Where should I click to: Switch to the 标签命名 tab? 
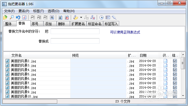point(95,24)
